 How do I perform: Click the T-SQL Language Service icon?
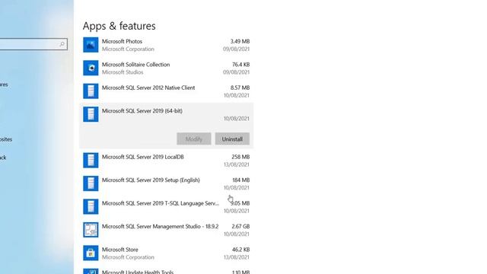[91, 206]
